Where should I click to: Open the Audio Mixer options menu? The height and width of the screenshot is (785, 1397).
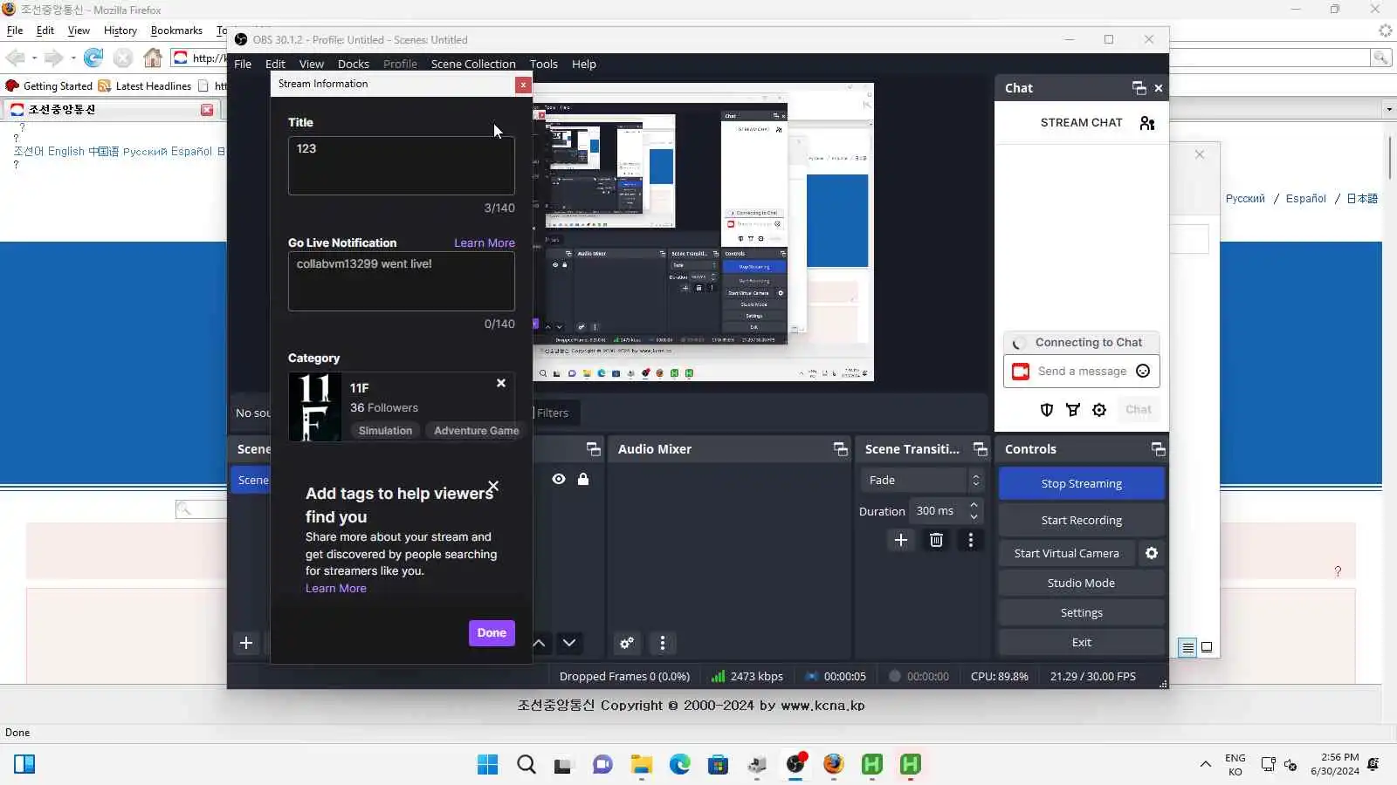[663, 644]
